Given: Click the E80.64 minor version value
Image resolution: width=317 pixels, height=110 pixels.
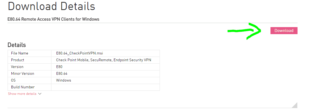Looking at the screenshot, I should click(62, 74).
